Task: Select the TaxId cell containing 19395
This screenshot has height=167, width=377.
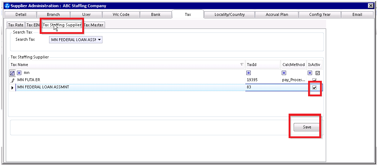Action: click(252, 80)
